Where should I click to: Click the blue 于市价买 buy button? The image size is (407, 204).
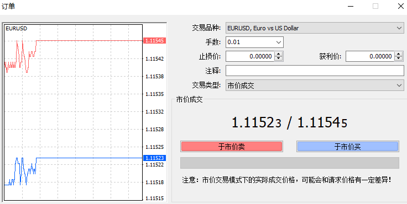pos(347,147)
